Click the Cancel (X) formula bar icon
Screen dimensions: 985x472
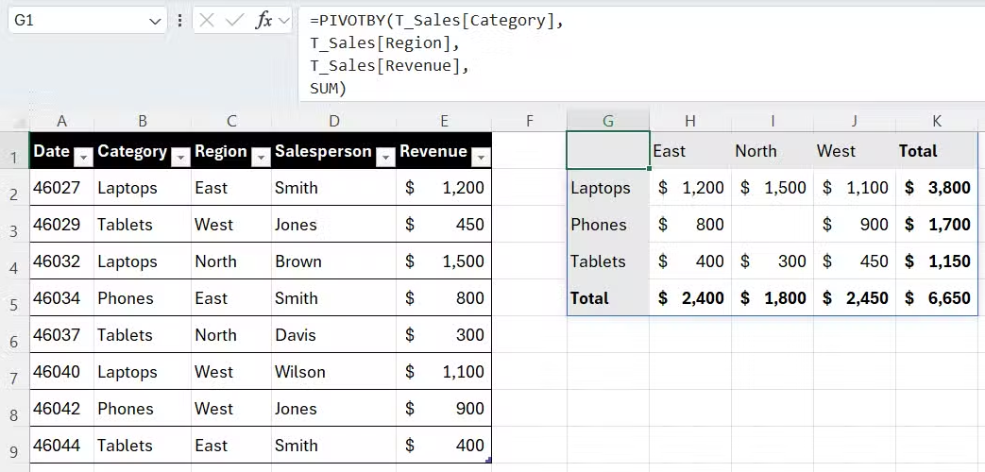click(x=207, y=21)
